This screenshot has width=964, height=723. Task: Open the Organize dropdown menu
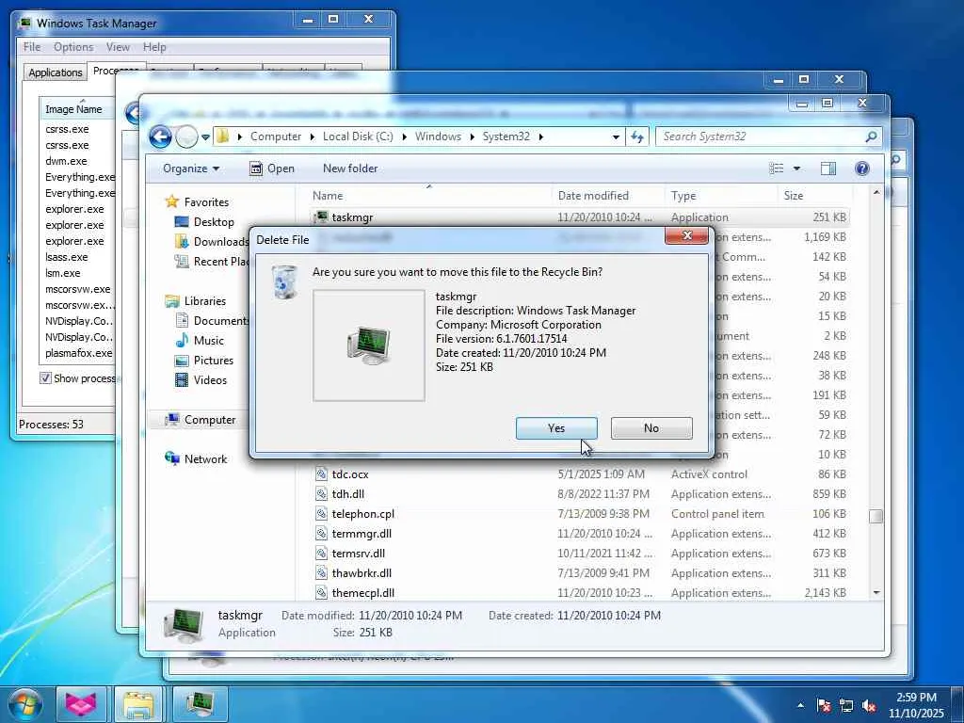tap(190, 169)
